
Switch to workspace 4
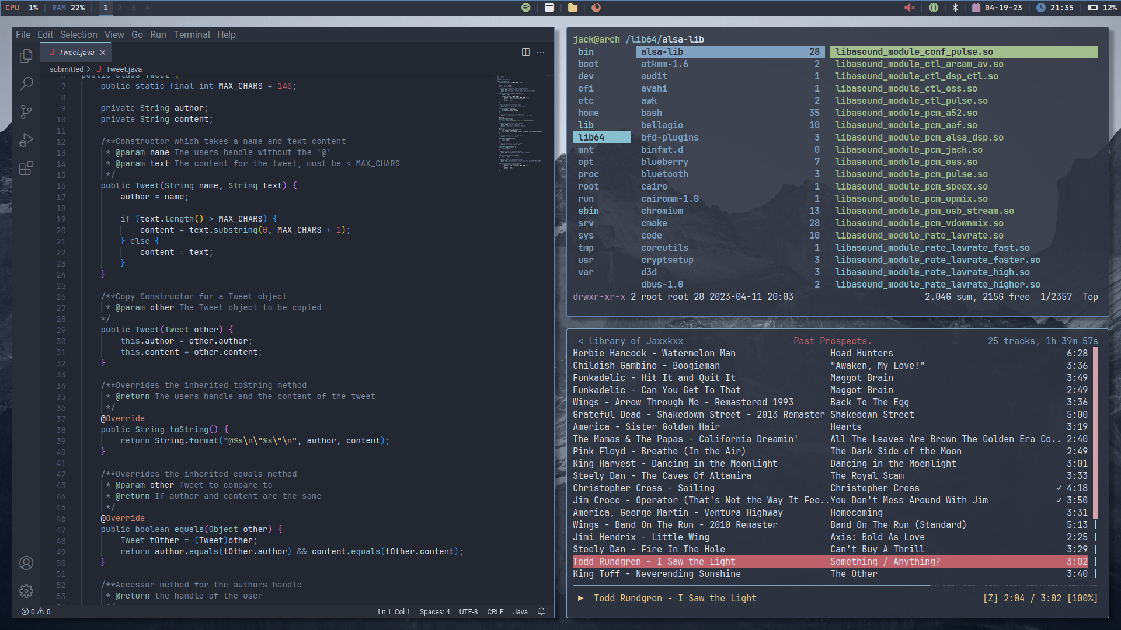point(148,8)
